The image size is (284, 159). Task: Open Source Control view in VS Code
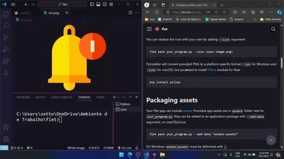click(6, 38)
